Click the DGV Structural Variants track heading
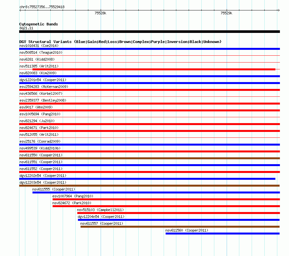This screenshot has height=256, width=289. click(x=120, y=42)
